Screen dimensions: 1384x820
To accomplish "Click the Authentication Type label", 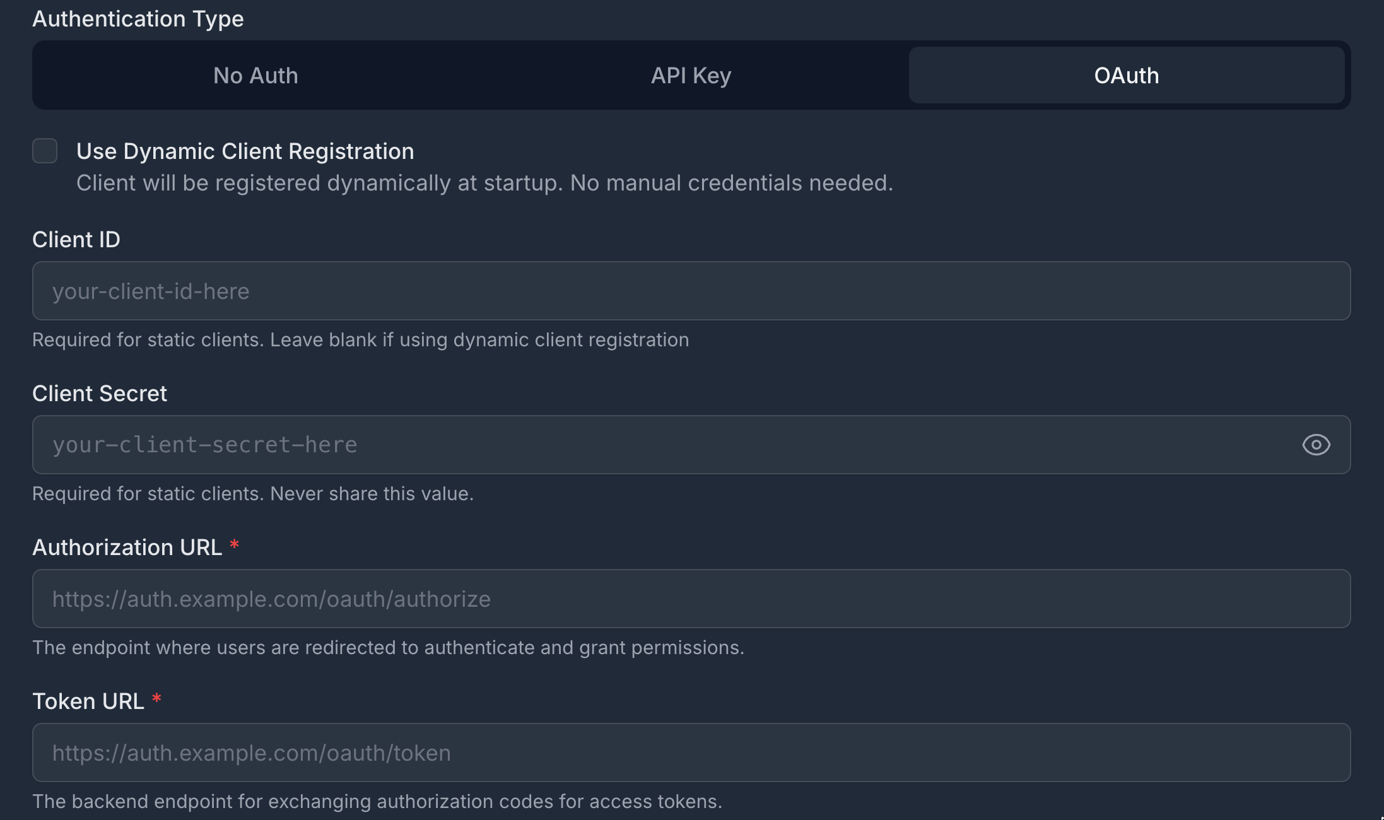I will pos(138,19).
